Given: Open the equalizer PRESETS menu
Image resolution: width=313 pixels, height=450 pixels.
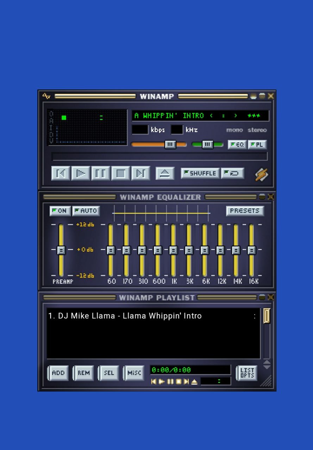Looking at the screenshot, I should click(245, 211).
